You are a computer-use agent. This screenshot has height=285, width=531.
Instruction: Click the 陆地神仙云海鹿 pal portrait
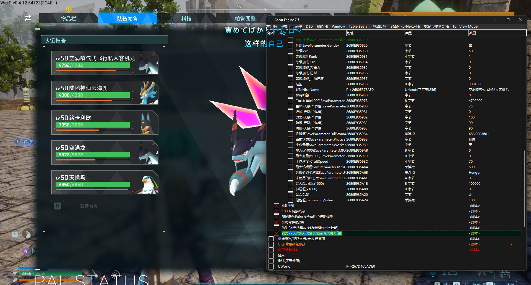(x=148, y=93)
